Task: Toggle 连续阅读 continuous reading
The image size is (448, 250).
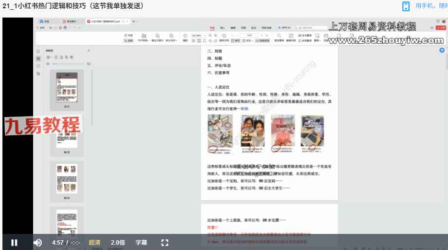Action: [262, 40]
